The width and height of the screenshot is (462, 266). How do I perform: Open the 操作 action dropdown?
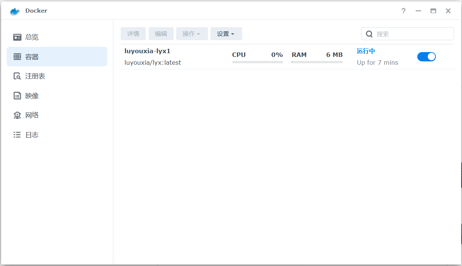192,33
